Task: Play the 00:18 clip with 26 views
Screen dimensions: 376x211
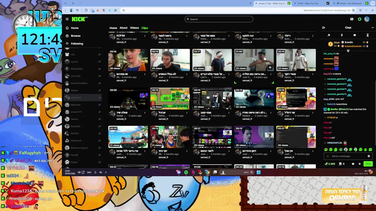Action: click(x=128, y=60)
